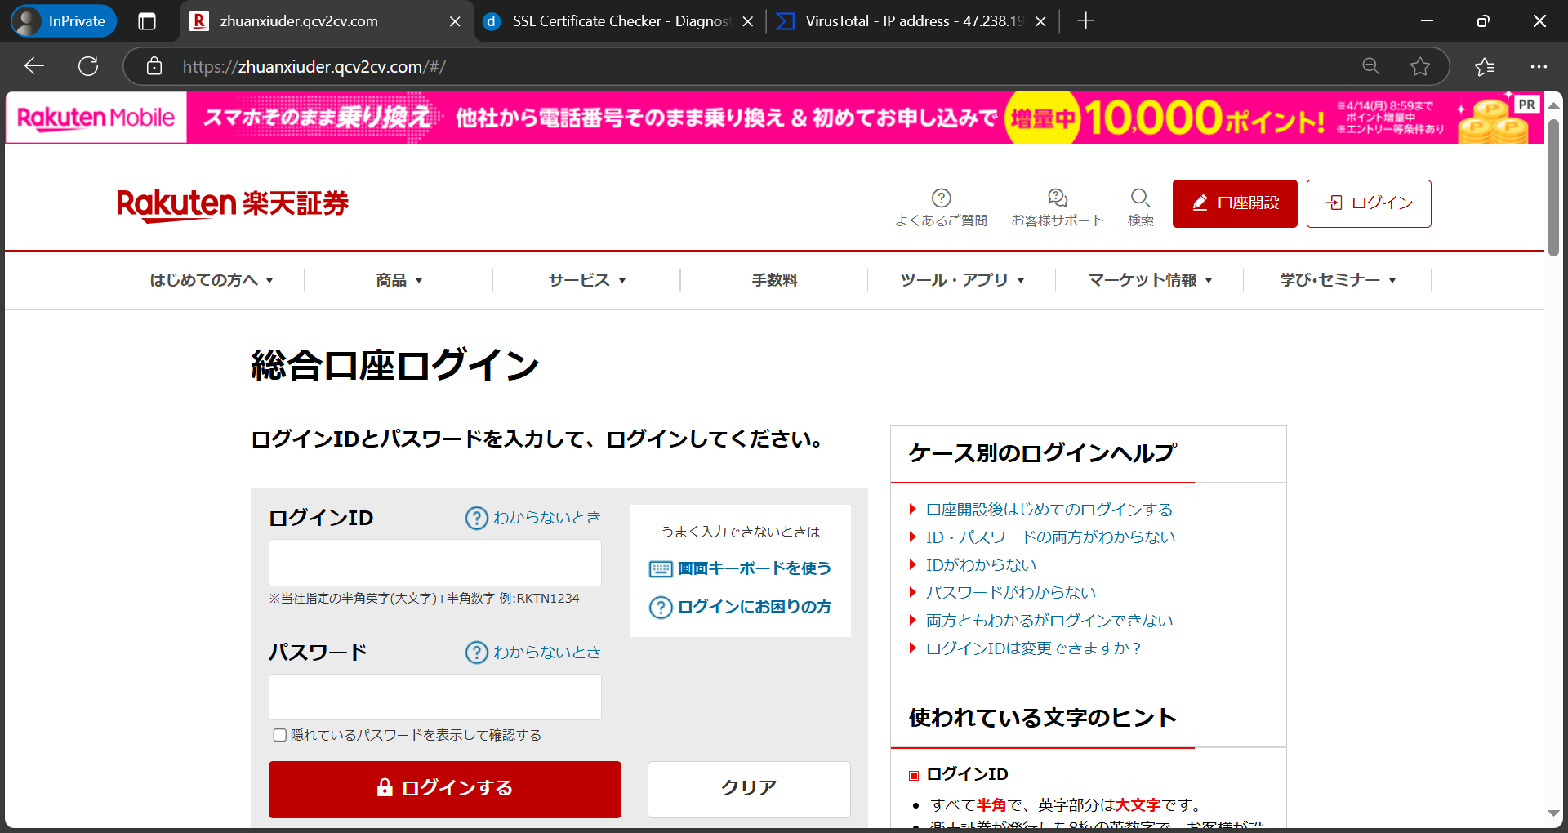This screenshot has height=833, width=1568.
Task: Click the scrollbar down arrow
Action: tap(1553, 813)
